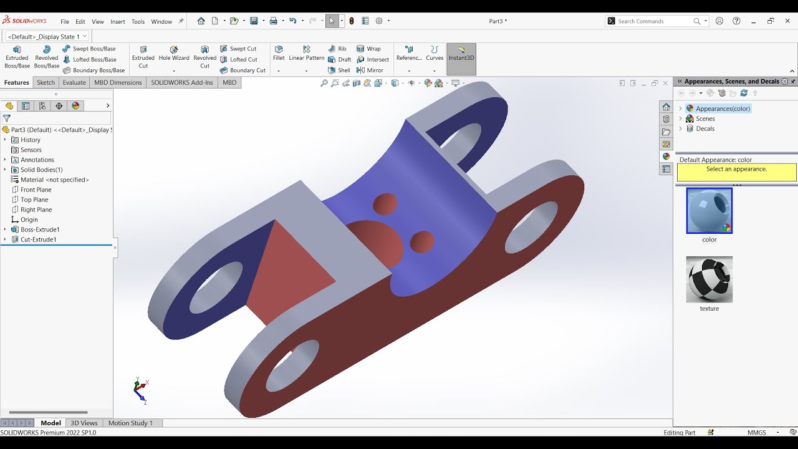Viewport: 798px width, 449px height.
Task: Collapse the Appearances task pane
Action: 680,82
